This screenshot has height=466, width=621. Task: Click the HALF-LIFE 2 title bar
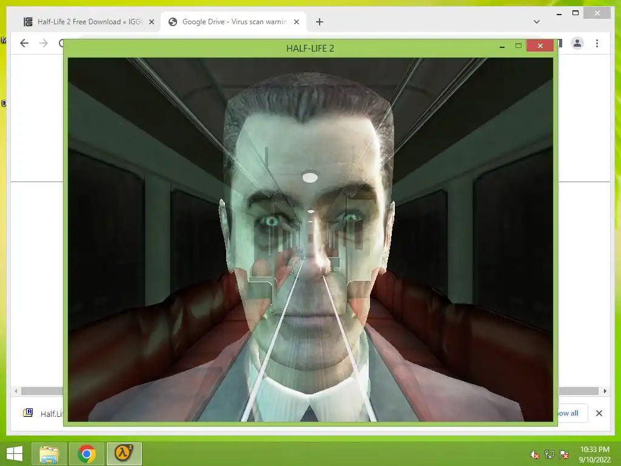pos(310,49)
